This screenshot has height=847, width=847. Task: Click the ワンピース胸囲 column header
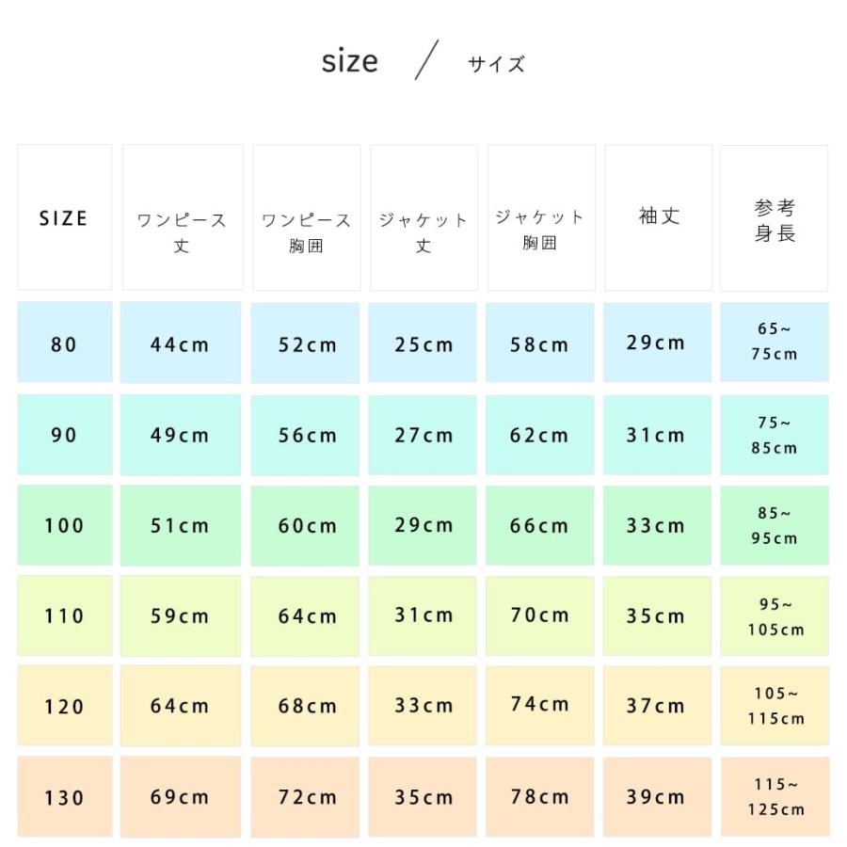tap(307, 217)
